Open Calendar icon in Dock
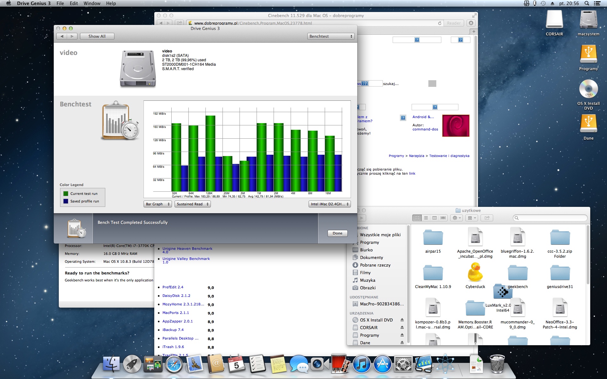 (236, 364)
